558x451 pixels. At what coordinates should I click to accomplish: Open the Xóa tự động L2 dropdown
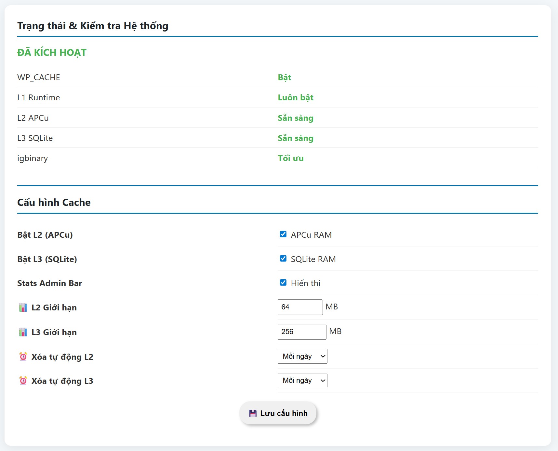pos(302,356)
